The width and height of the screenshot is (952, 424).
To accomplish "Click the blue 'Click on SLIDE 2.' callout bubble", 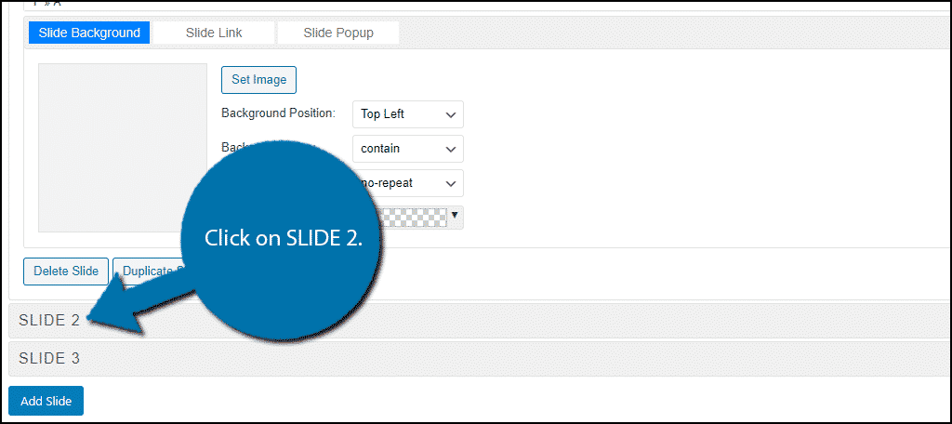I will click(283, 238).
